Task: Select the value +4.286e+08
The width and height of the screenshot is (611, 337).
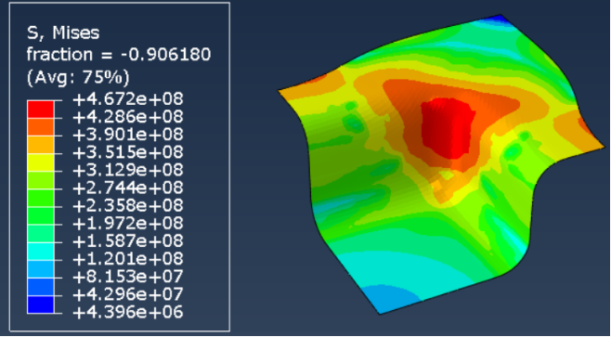Action: [128, 117]
